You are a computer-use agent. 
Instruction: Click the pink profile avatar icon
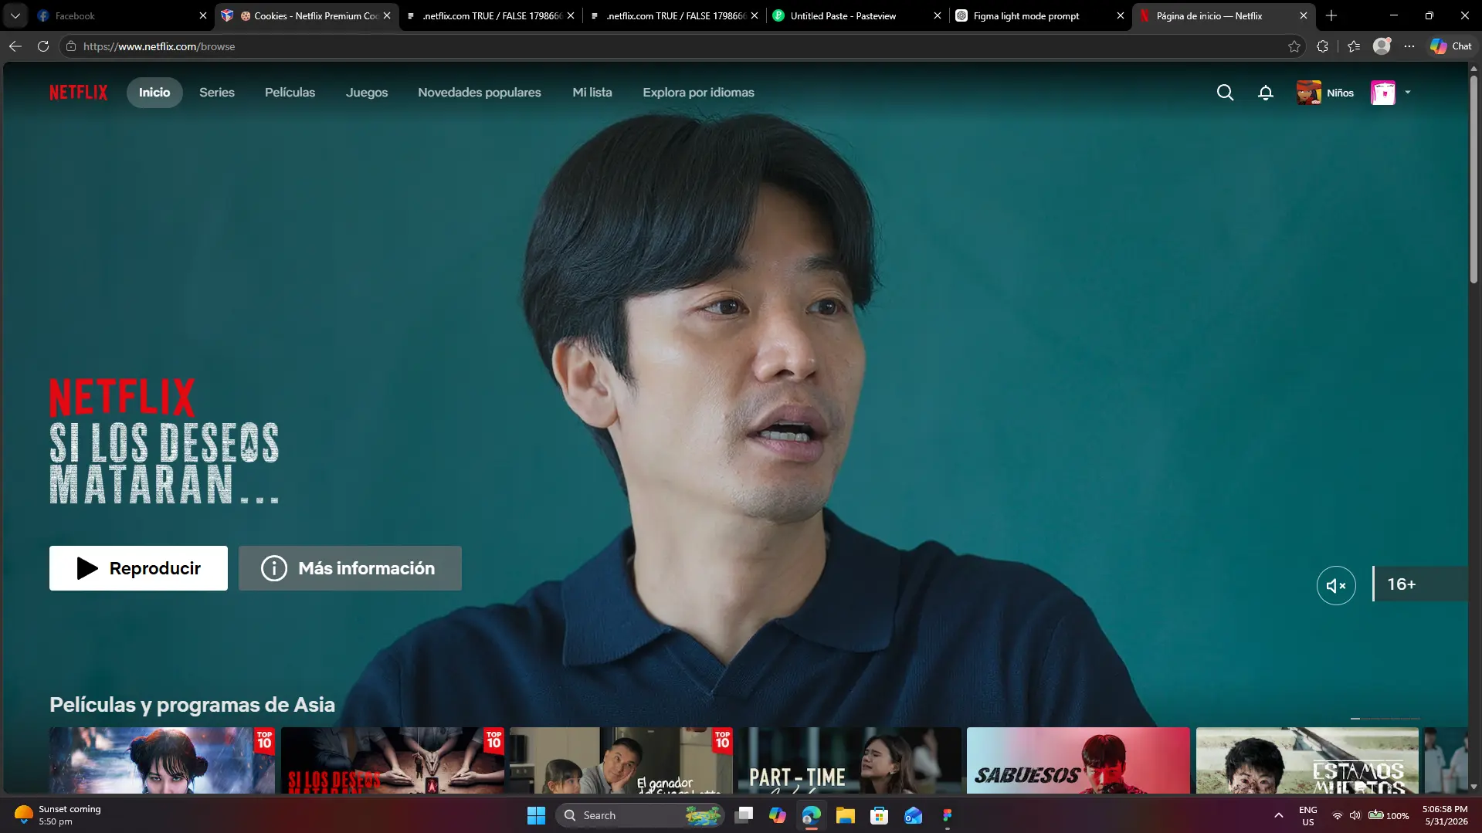point(1382,93)
